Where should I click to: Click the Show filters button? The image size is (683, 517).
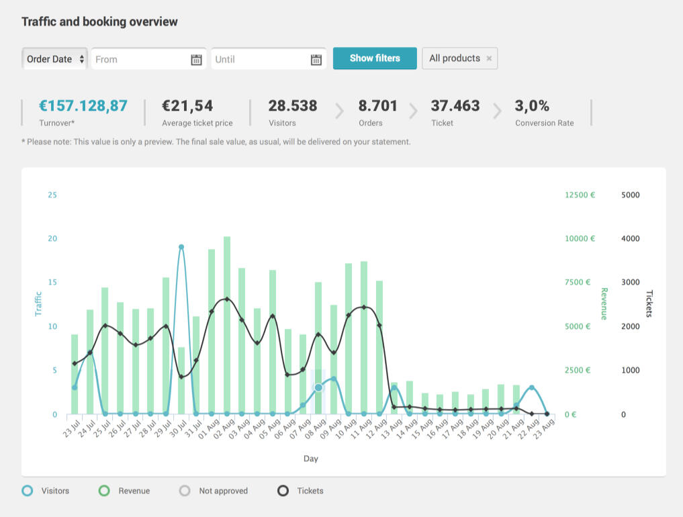pos(375,58)
